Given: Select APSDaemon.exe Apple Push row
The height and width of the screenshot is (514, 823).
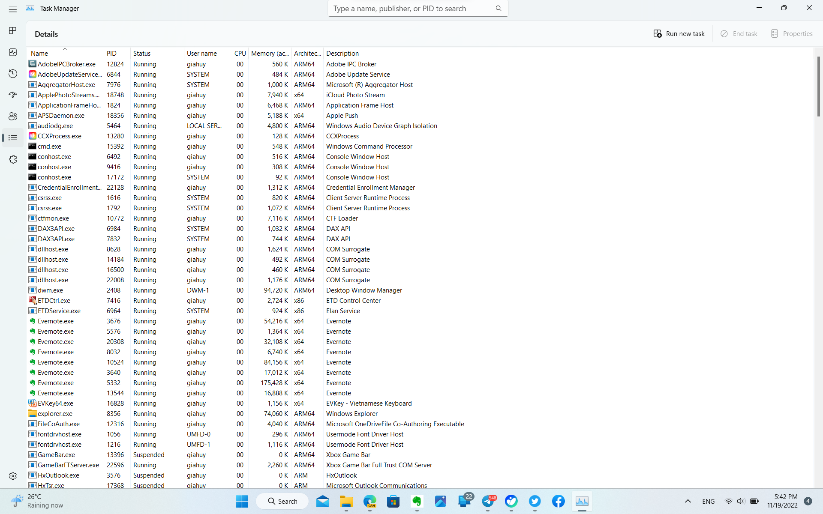Looking at the screenshot, I should (420, 115).
